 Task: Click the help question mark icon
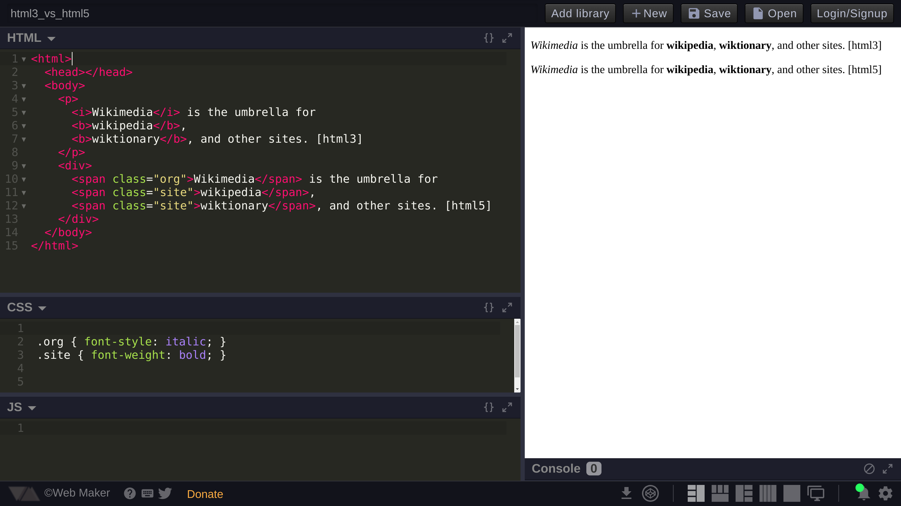tap(130, 493)
